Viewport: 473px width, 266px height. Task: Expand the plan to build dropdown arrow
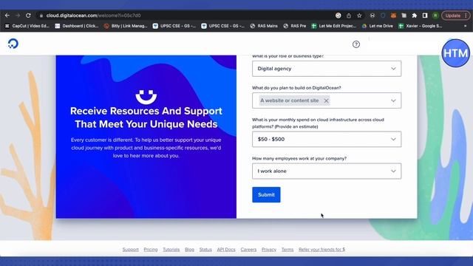tap(393, 100)
